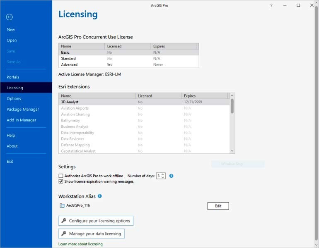Image resolution: width=319 pixels, height=248 pixels.
Task: Open the About page
Action: (12, 146)
